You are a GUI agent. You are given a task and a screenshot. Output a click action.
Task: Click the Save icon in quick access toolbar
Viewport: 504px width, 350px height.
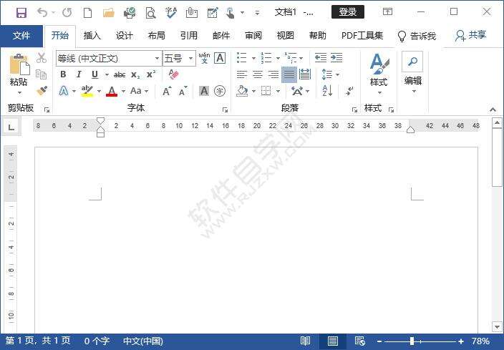[x=21, y=13]
